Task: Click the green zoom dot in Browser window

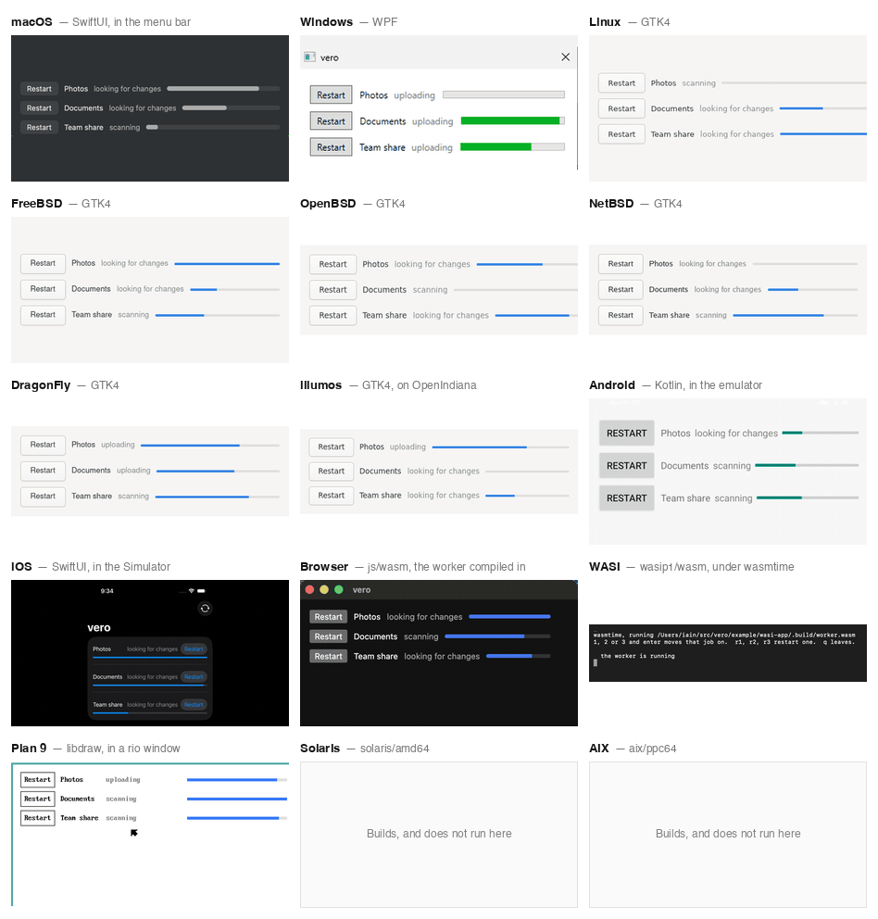Action: (x=339, y=589)
